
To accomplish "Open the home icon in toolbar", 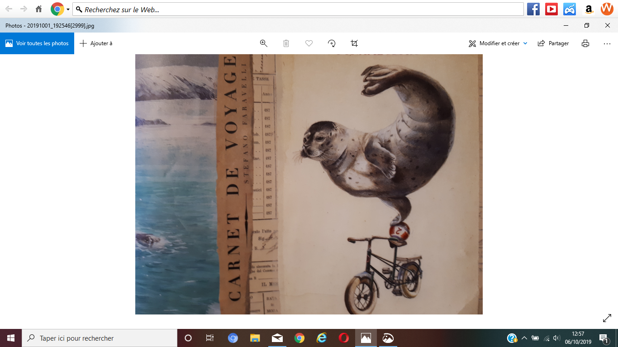I will pyautogui.click(x=39, y=9).
